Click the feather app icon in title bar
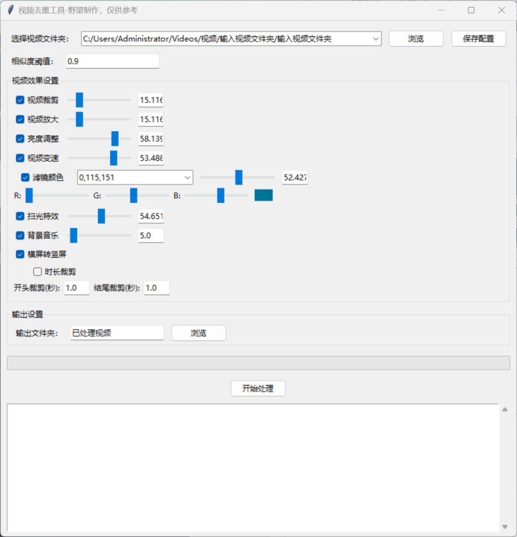Screen dimensions: 517x537 (x=11, y=10)
